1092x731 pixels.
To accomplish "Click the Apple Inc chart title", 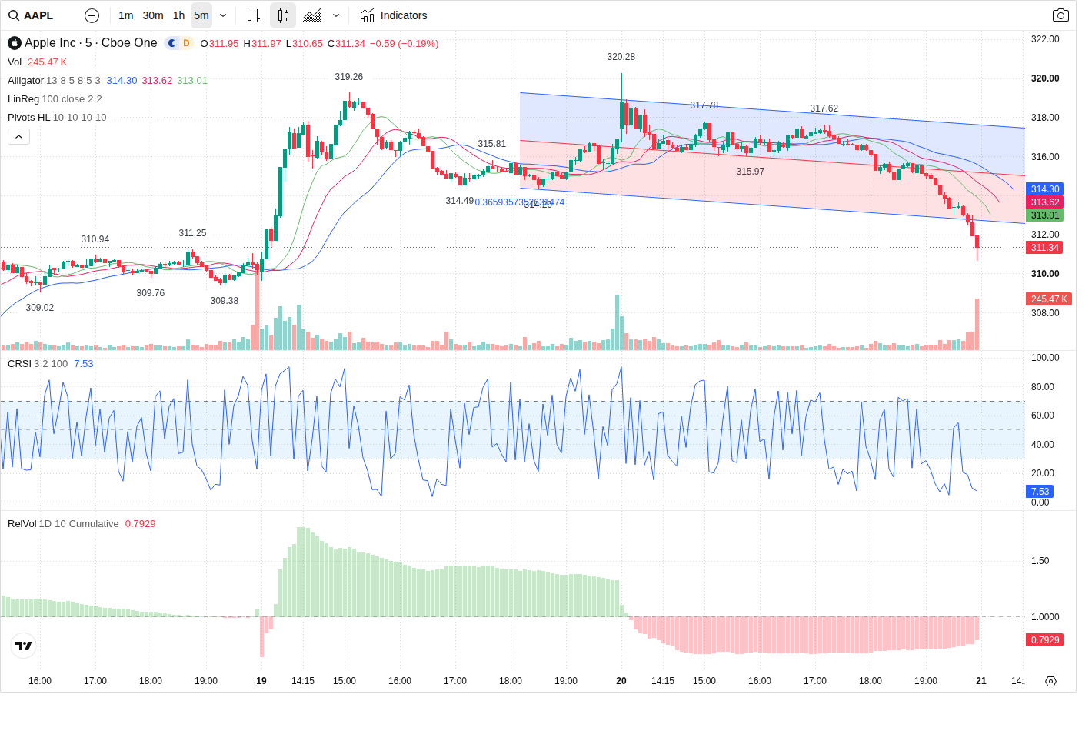I will coord(91,43).
